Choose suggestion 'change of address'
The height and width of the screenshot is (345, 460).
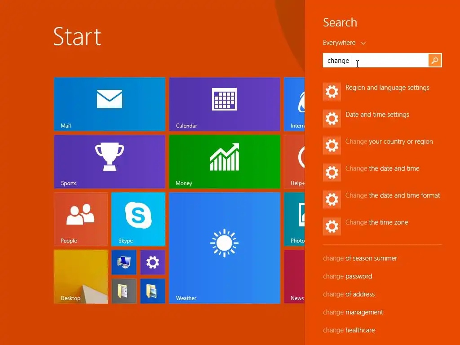tap(349, 294)
